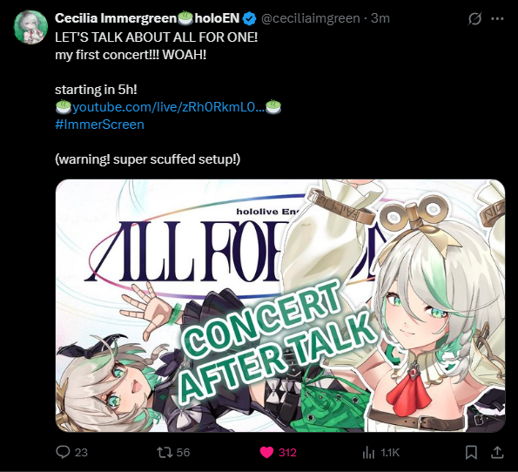This screenshot has width=518, height=472.
Task: Click the @ceciliaimgreen handle
Action: 310,18
